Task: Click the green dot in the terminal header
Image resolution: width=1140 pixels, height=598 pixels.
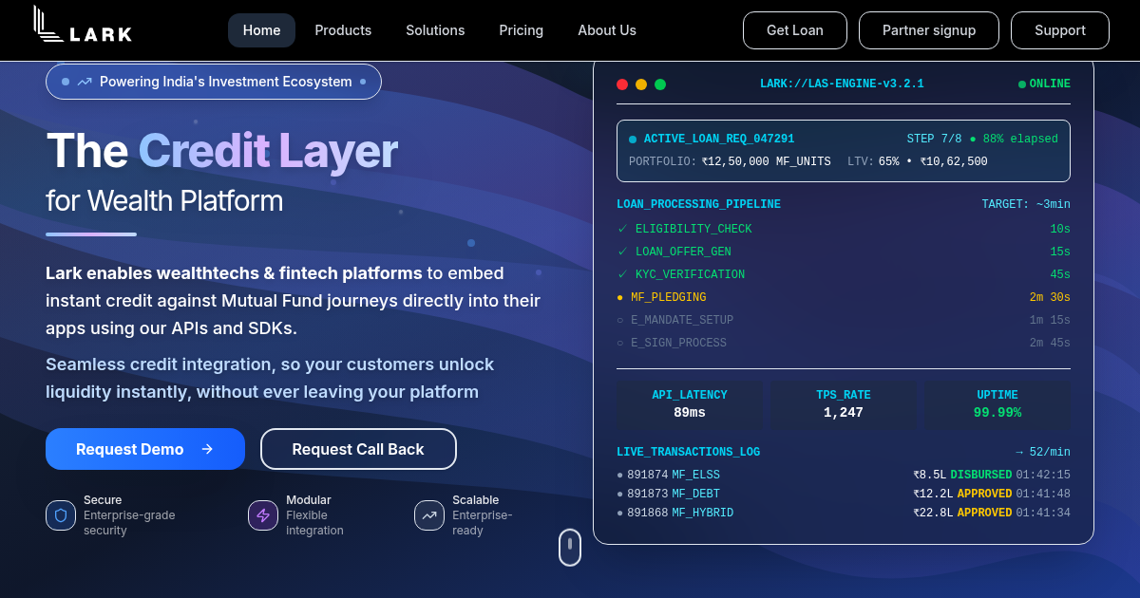Action: click(x=660, y=84)
